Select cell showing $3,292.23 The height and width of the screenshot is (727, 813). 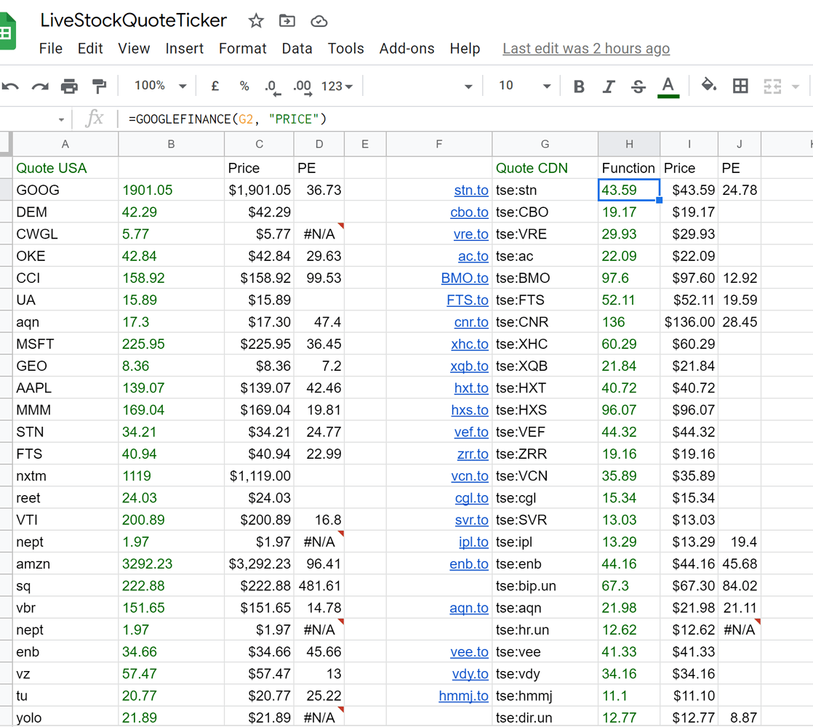coord(260,563)
